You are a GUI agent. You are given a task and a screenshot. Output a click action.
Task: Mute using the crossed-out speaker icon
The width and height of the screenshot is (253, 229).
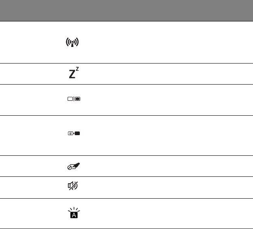pyautogui.click(x=74, y=187)
